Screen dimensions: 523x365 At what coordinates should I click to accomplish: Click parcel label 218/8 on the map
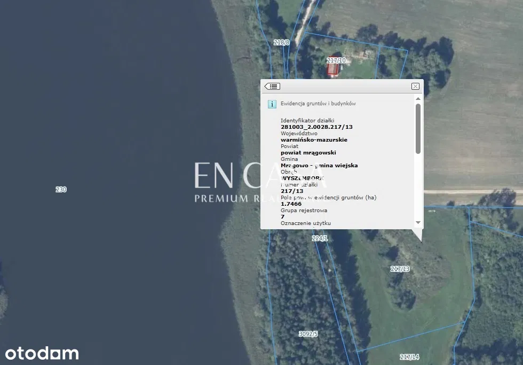(281, 42)
